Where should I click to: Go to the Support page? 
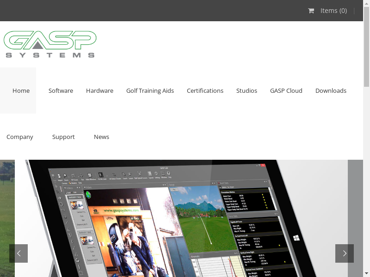pyautogui.click(x=63, y=137)
